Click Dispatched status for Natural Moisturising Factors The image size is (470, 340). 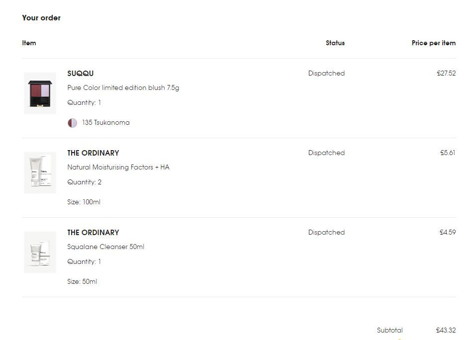click(326, 153)
